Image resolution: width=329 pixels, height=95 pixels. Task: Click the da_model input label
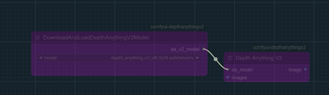click(x=242, y=70)
